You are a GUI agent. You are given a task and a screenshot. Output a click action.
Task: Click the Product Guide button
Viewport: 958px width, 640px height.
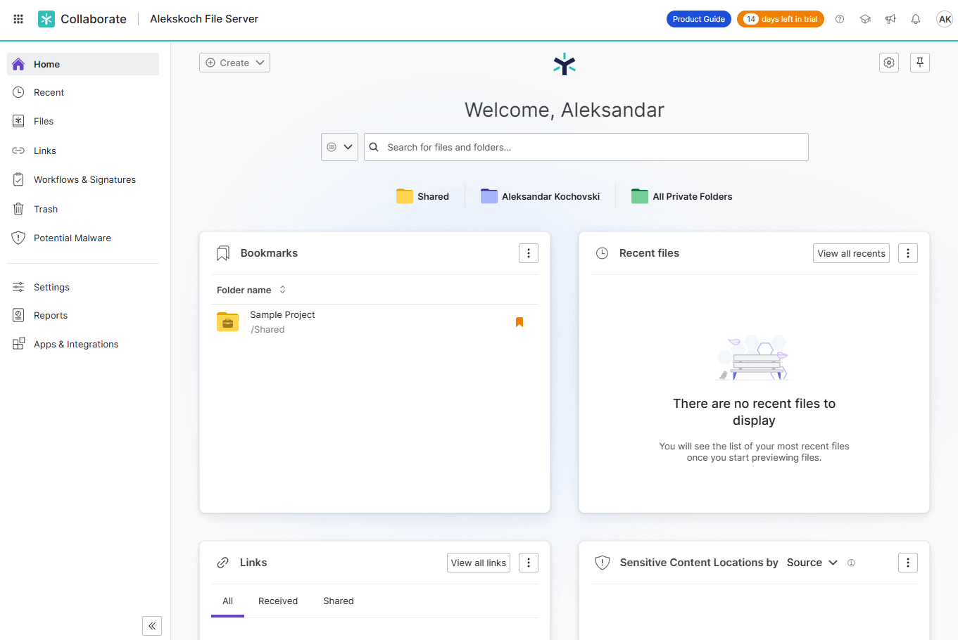pos(698,19)
